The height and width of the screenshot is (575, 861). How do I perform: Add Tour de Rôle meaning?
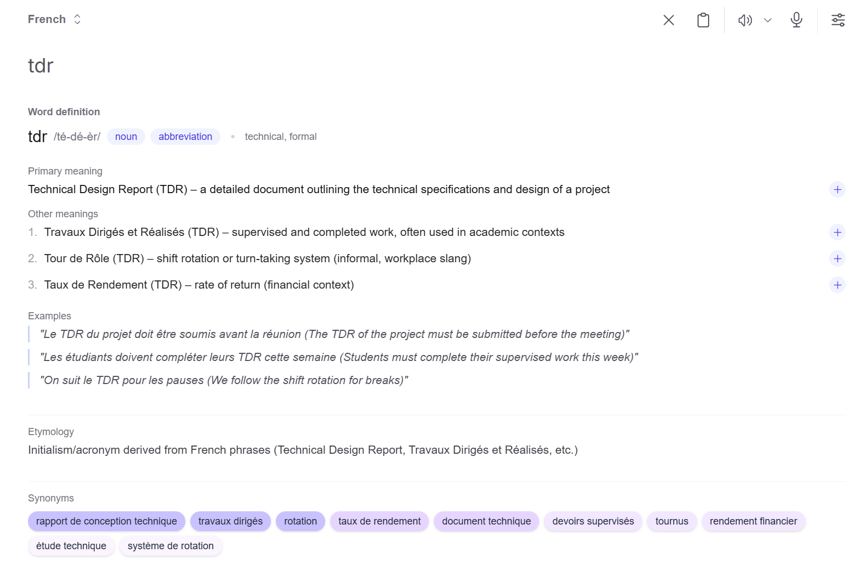pos(837,258)
